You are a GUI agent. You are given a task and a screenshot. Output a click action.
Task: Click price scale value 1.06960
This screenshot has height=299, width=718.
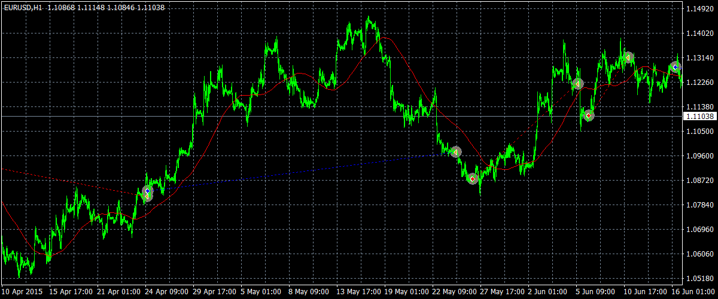point(701,229)
